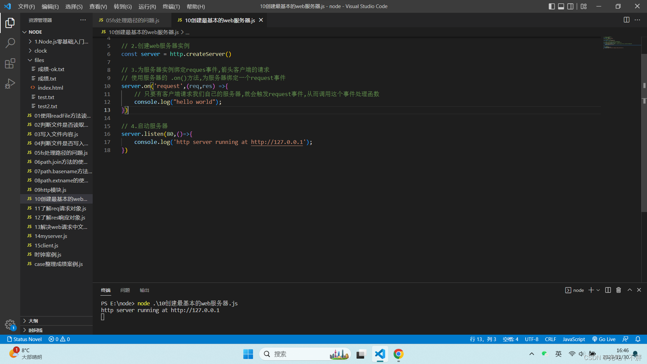647x364 pixels.
Task: Click Go Live in status bar
Action: (x=604, y=339)
